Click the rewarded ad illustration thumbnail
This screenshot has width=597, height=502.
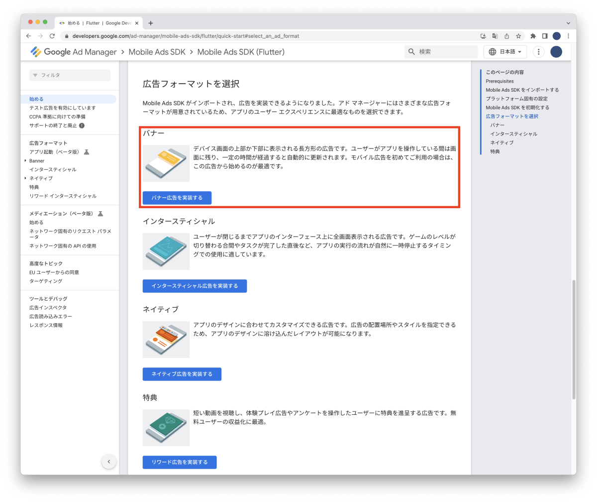point(166,428)
